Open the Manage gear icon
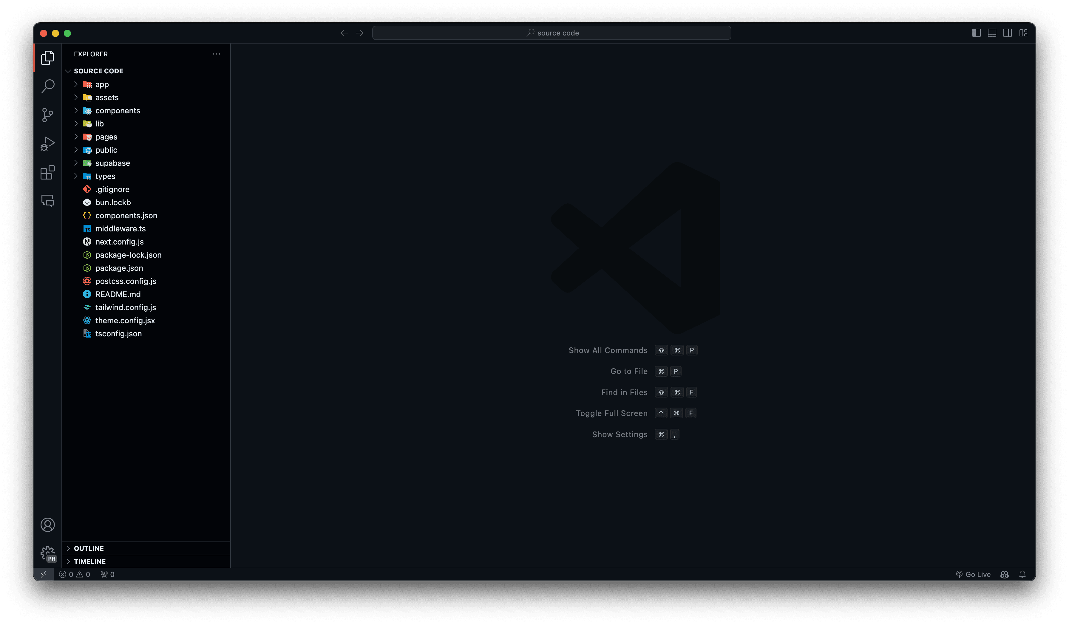1069x625 pixels. pyautogui.click(x=47, y=553)
